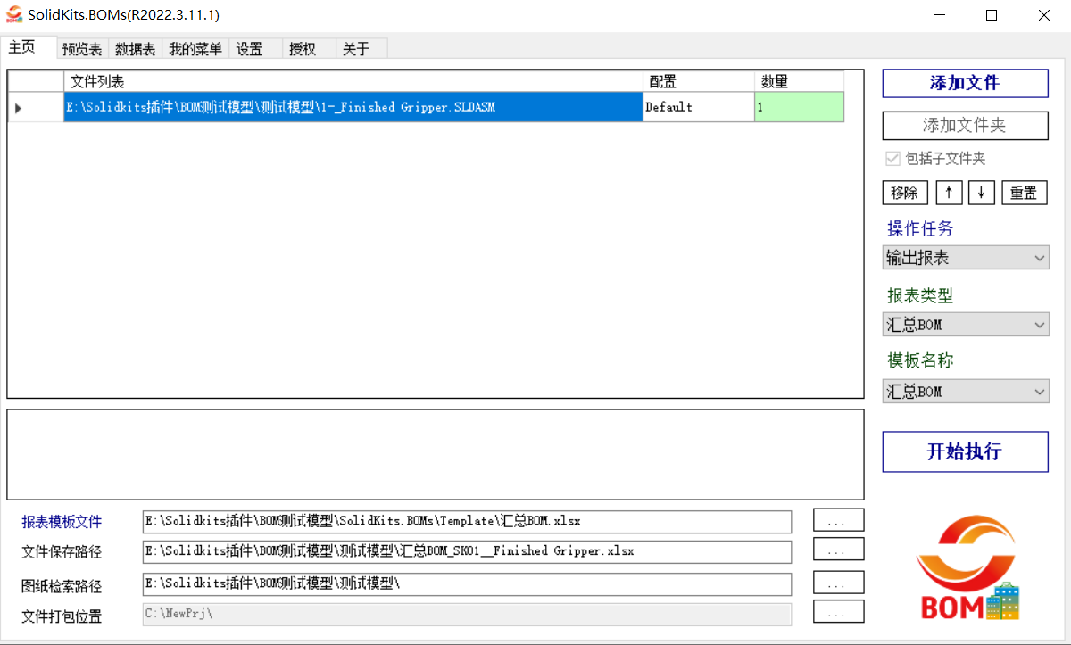
Task: Click the 开始执行 button
Action: pyautogui.click(x=965, y=451)
